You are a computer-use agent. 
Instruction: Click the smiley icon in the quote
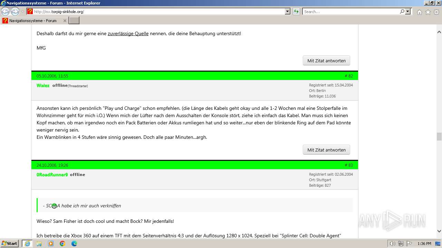(54, 206)
